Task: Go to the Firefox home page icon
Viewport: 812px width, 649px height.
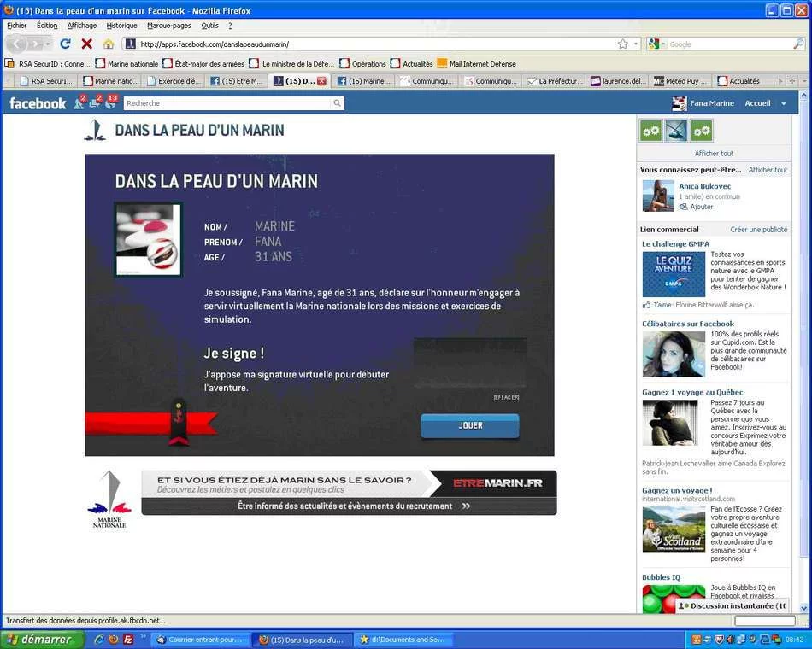Action: point(108,44)
